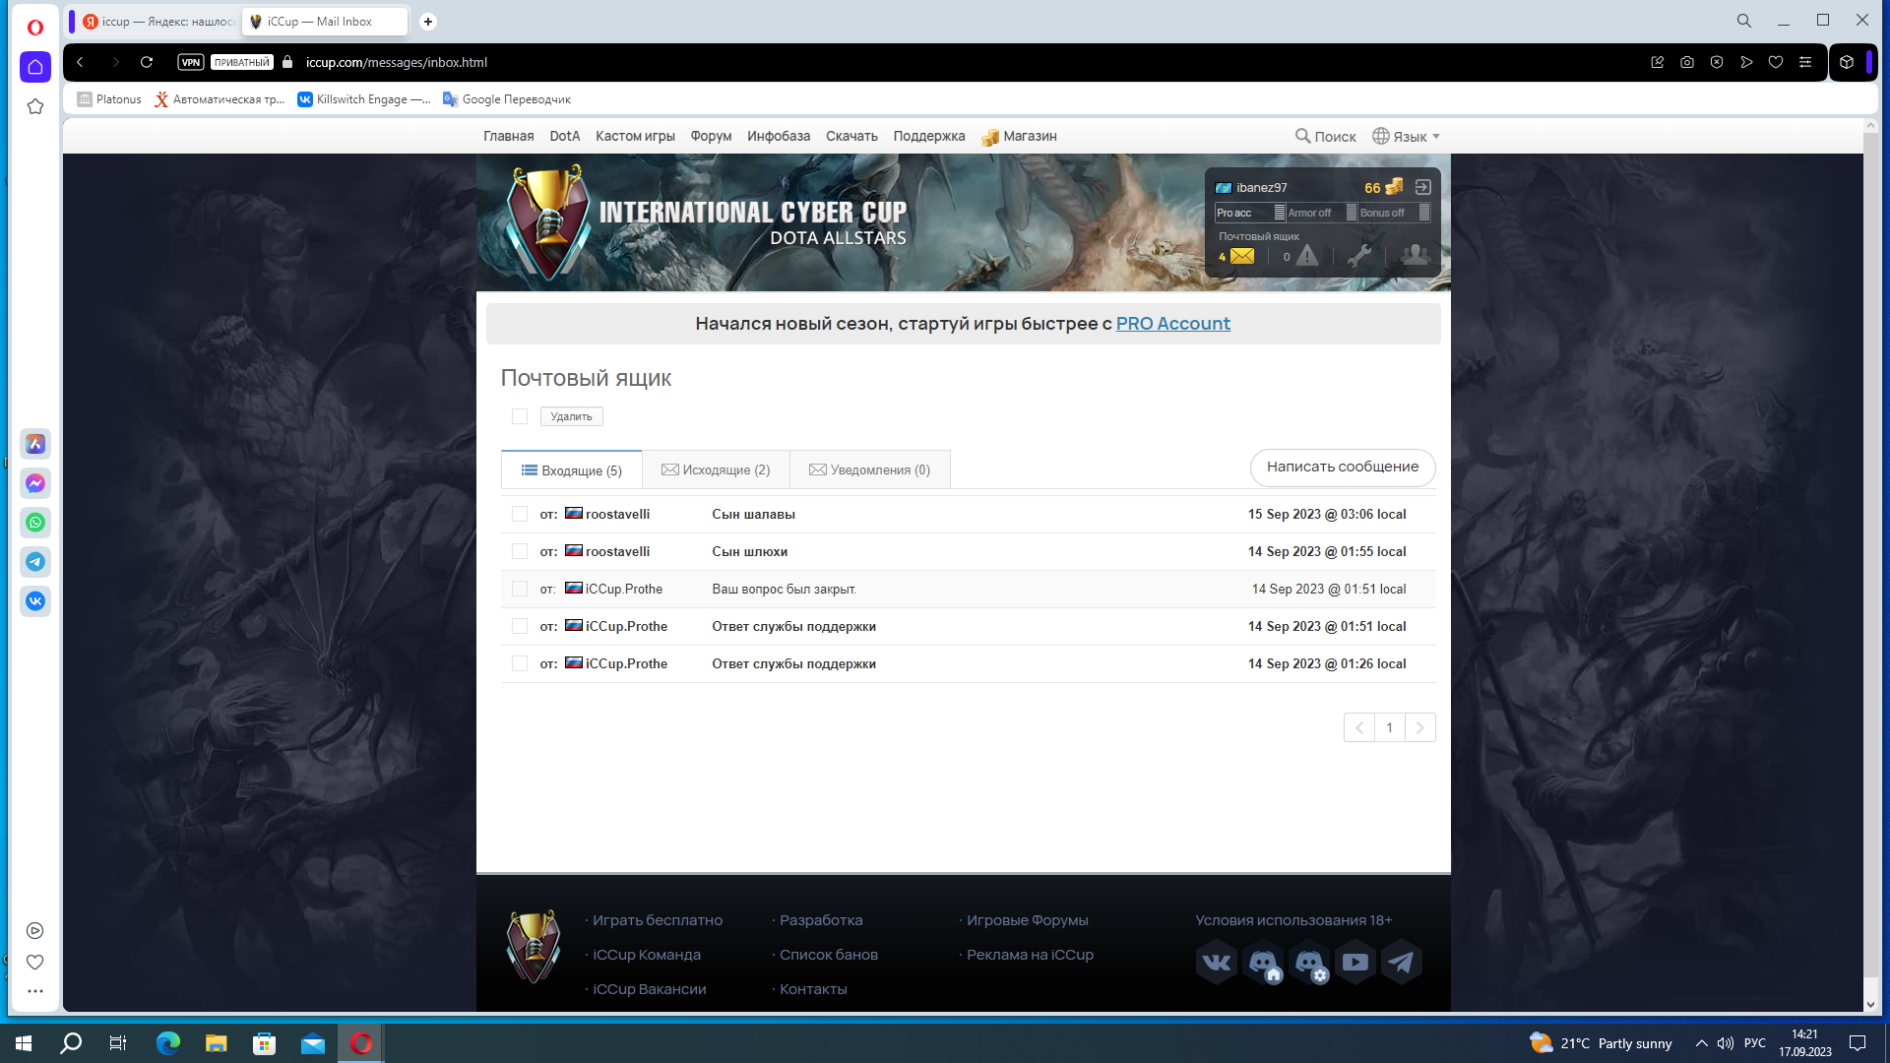Viewport: 1890px width, 1063px height.
Task: Open the warnings triangle icon in user panel
Action: tap(1306, 256)
